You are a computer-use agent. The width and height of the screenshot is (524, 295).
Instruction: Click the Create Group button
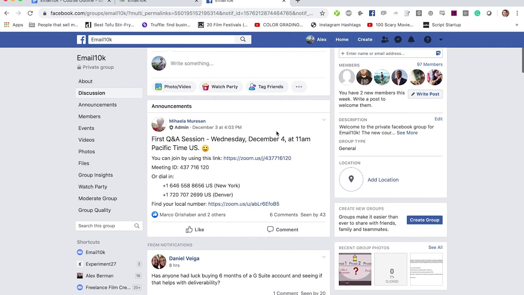coord(425,220)
